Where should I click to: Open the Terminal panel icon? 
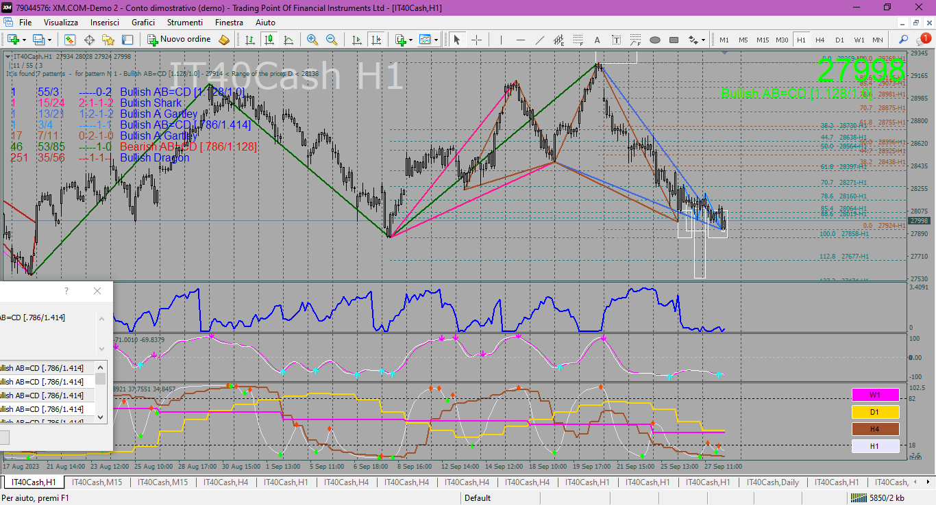click(127, 40)
